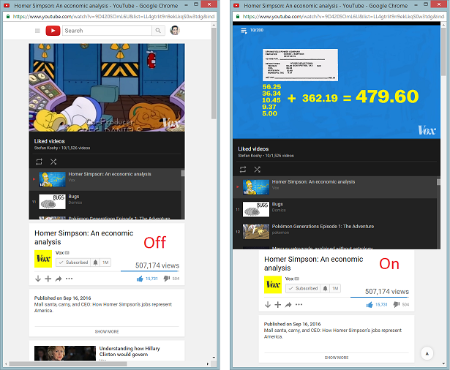Select the Bugs playlist thumbnail in left window
The width and height of the screenshot is (450, 370).
[x=52, y=202]
